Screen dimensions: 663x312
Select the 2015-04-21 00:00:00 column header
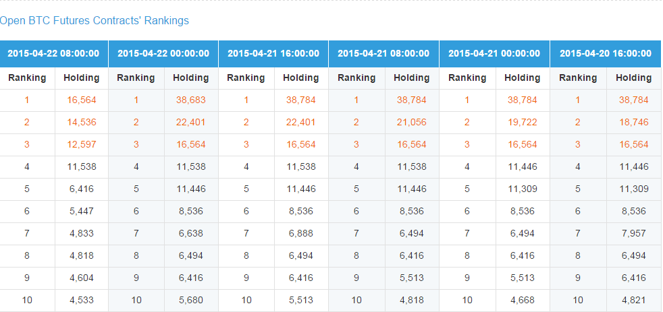click(x=494, y=54)
